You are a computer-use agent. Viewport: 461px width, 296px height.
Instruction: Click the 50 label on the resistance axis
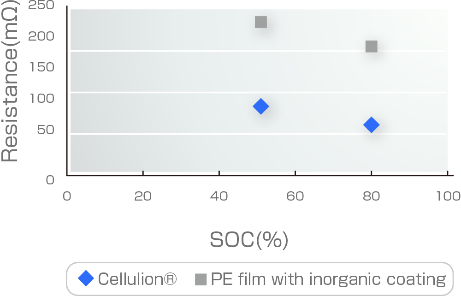tap(46, 130)
